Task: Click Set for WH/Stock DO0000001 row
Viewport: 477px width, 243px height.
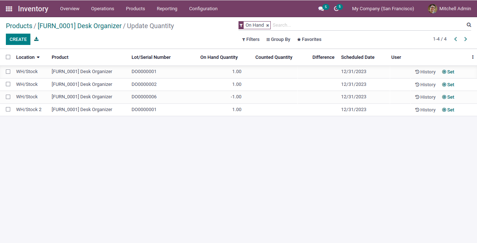Action: point(448,72)
